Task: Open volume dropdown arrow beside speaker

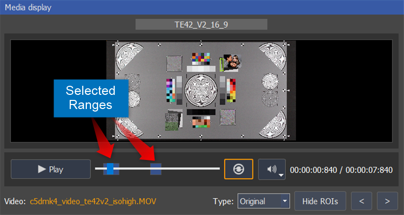Action: 281,175
